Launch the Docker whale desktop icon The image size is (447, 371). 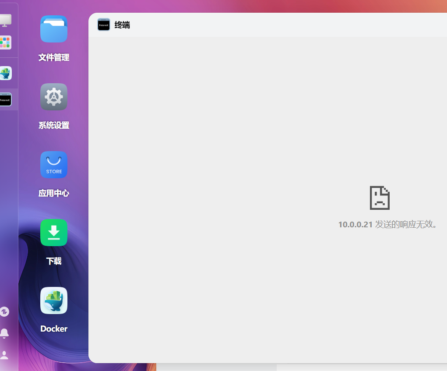click(x=54, y=300)
